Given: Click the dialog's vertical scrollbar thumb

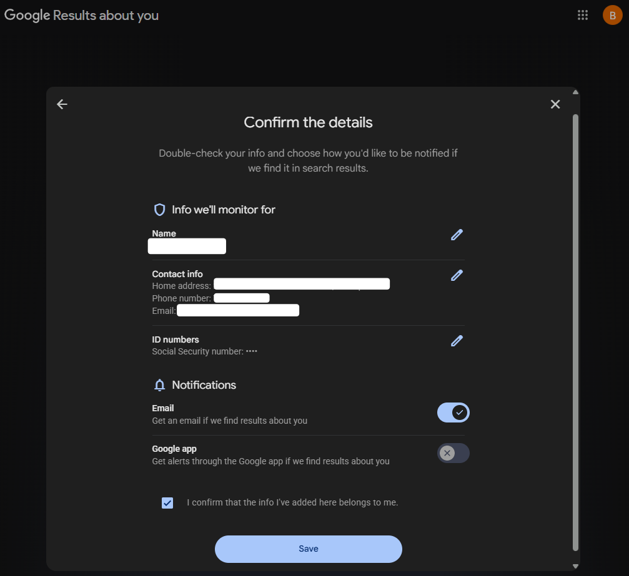Looking at the screenshot, I should [x=575, y=333].
